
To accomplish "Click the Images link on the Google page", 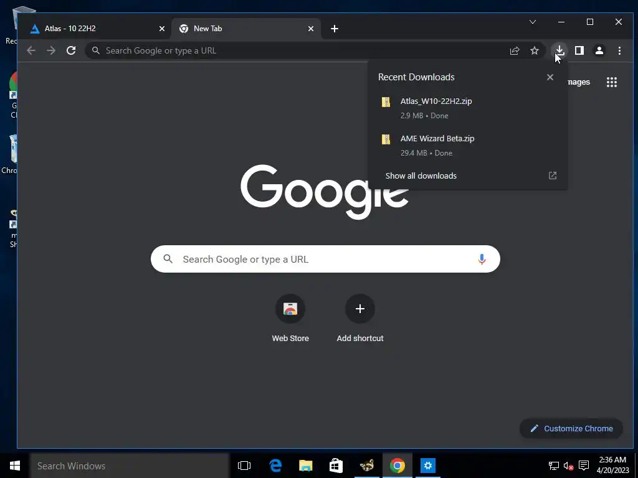I will 578,82.
